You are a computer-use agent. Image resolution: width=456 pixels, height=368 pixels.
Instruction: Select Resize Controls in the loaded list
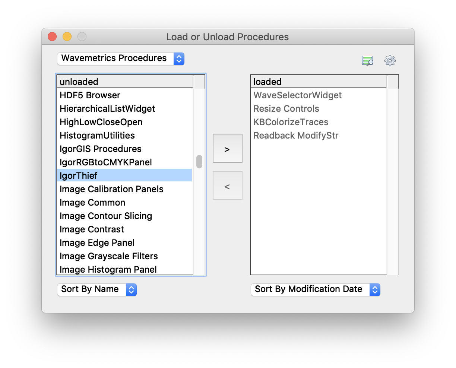coord(286,109)
